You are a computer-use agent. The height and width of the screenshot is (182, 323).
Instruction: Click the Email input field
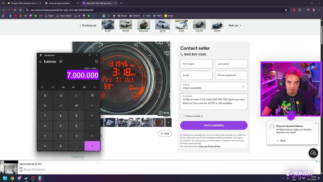(196, 75)
